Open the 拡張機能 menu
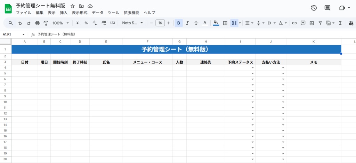356x163 pixels. tap(131, 13)
